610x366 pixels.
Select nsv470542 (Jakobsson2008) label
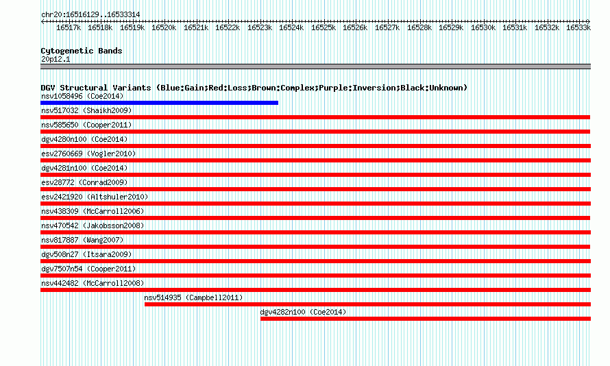pos(93,225)
